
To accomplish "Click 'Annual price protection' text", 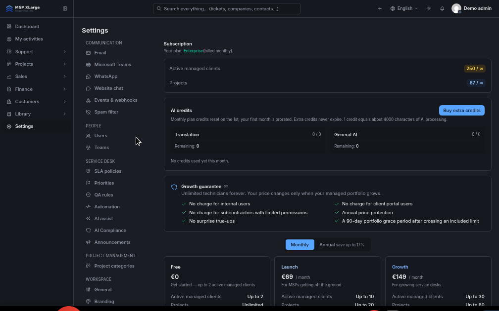I will (x=367, y=213).
